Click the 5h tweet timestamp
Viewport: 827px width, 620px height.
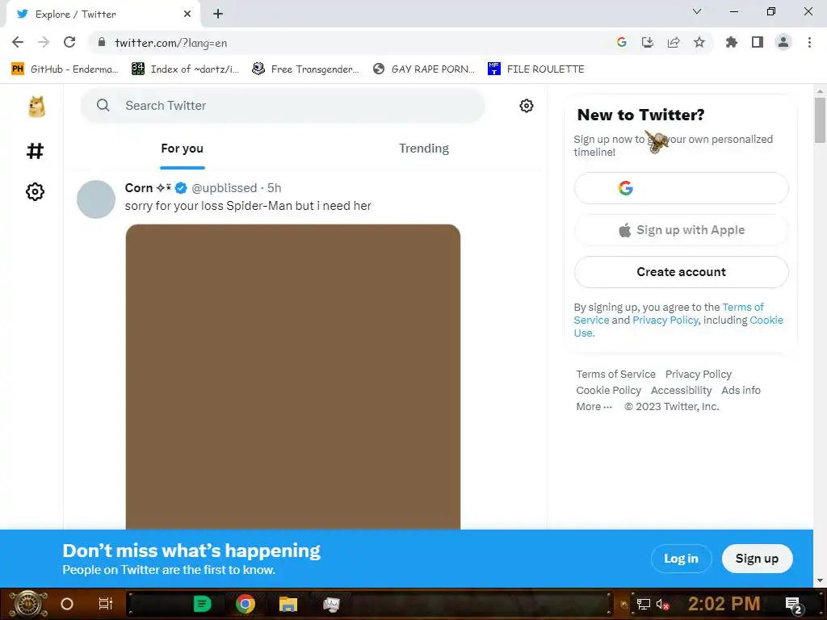tap(275, 187)
